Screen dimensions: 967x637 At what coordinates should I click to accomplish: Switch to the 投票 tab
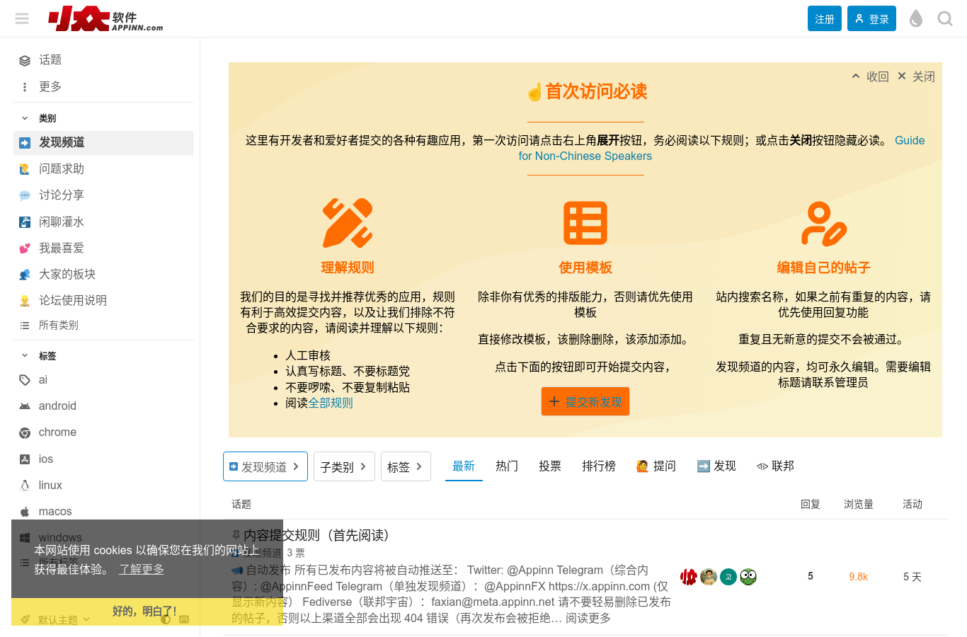550,466
